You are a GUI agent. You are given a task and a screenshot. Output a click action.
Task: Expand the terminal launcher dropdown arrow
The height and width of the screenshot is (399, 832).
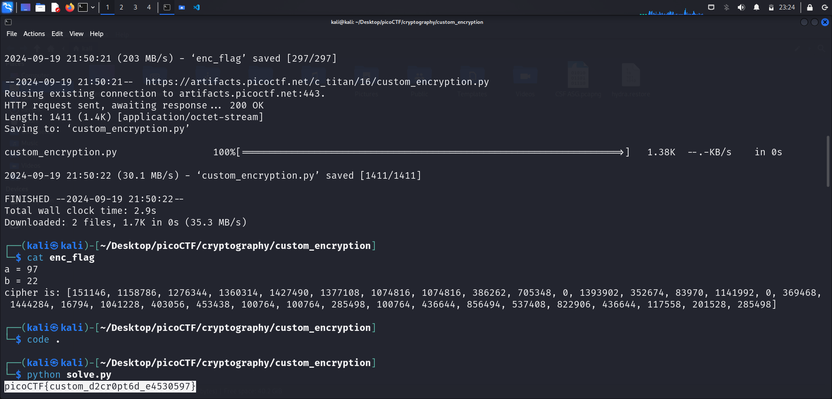93,7
